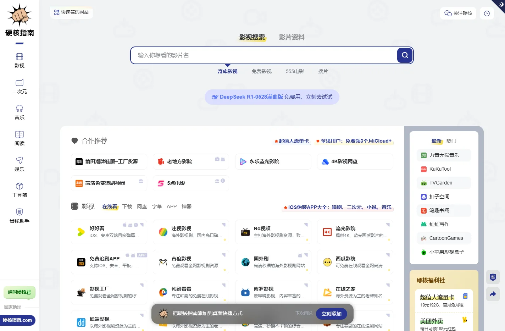Open 力音无损音乐 site icon
The height and width of the screenshot is (331, 505).
[x=424, y=155]
